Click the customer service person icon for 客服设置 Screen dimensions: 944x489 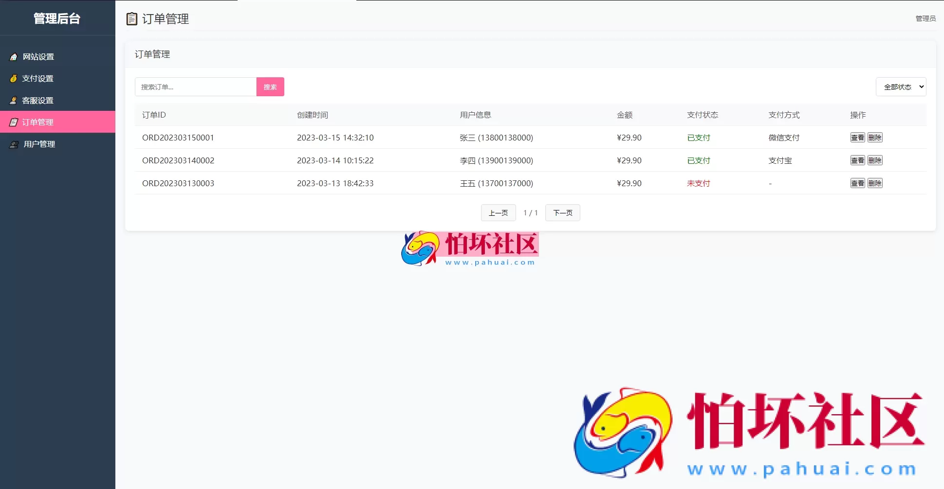[x=14, y=100]
